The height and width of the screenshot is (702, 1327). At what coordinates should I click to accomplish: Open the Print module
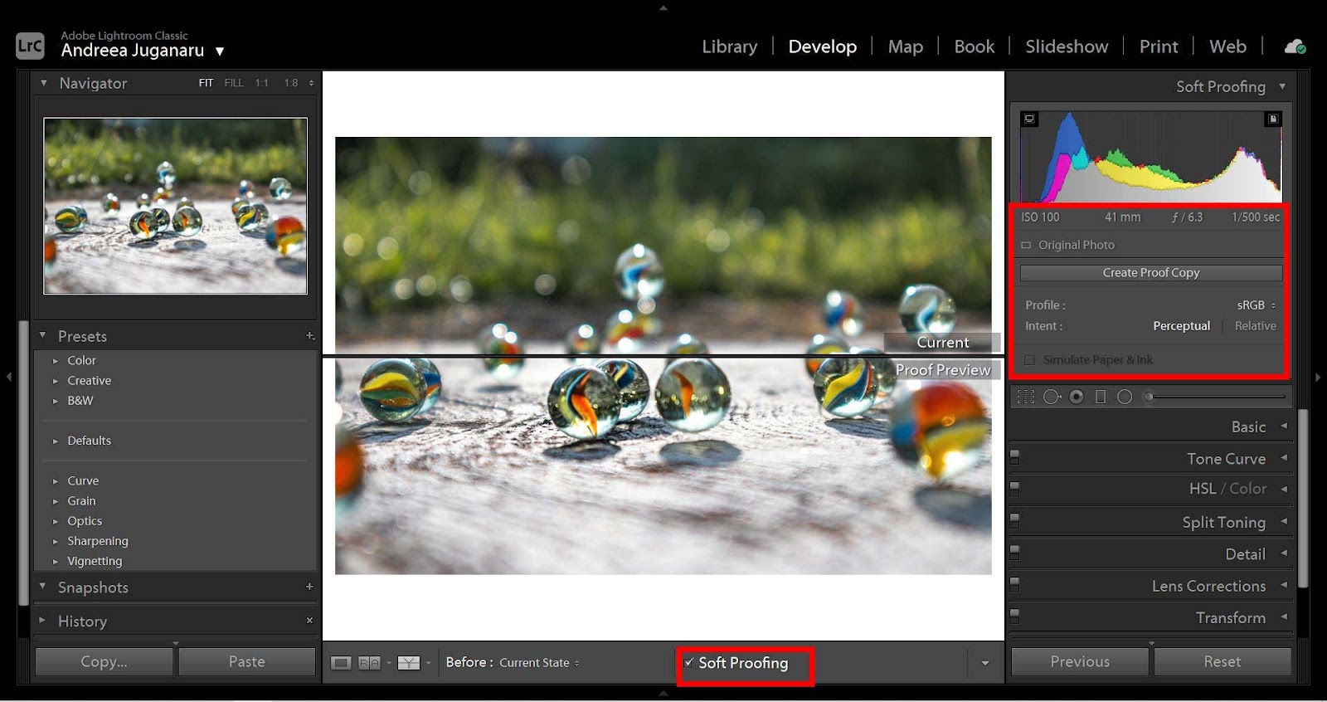[1158, 46]
